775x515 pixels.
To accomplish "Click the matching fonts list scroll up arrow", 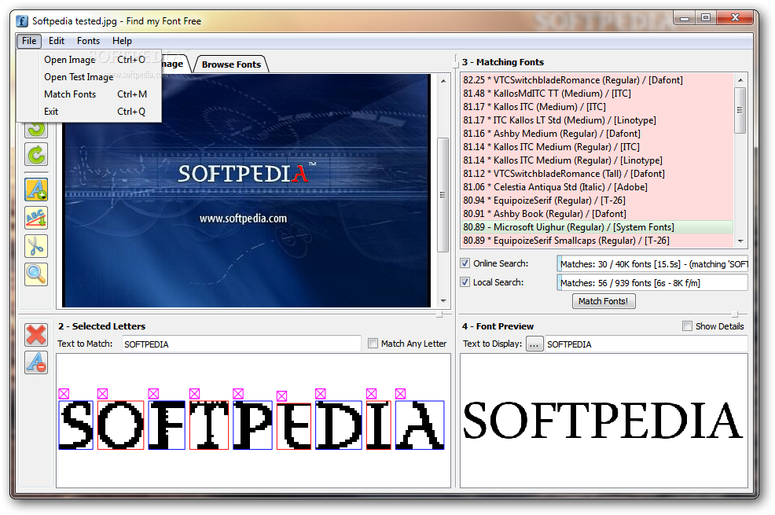I will click(x=740, y=80).
